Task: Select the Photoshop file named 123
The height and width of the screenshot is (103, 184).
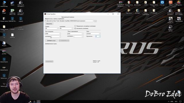Action: click(4, 35)
